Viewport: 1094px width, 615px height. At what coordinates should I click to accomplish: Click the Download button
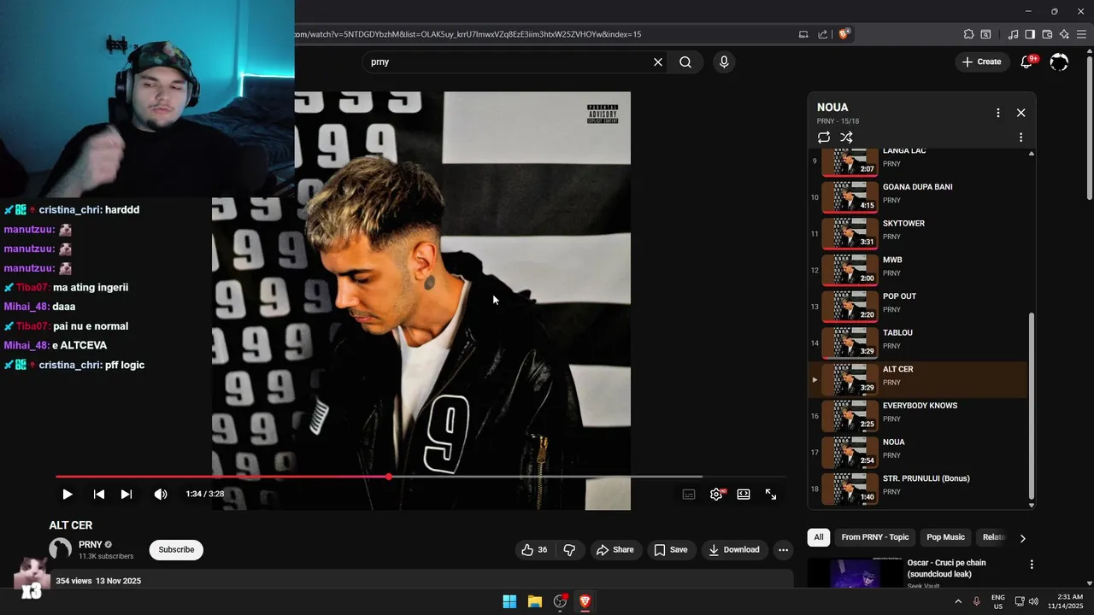(733, 550)
